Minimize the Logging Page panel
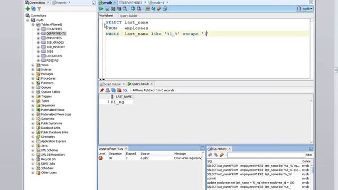Screen dimensions: 338x190 [x=202, y=148]
